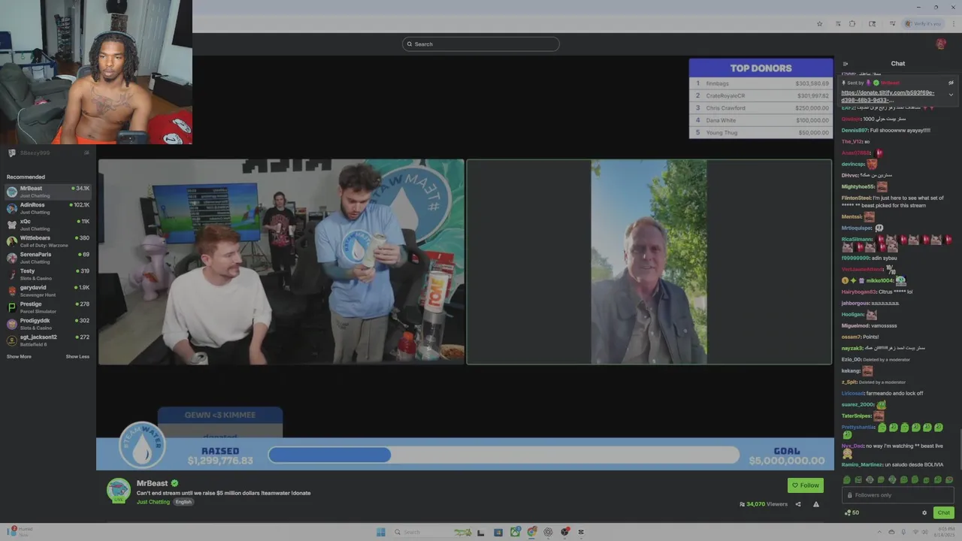Click username DennisB97 in chat
Viewport: 962px width, 541px height.
[x=855, y=130]
